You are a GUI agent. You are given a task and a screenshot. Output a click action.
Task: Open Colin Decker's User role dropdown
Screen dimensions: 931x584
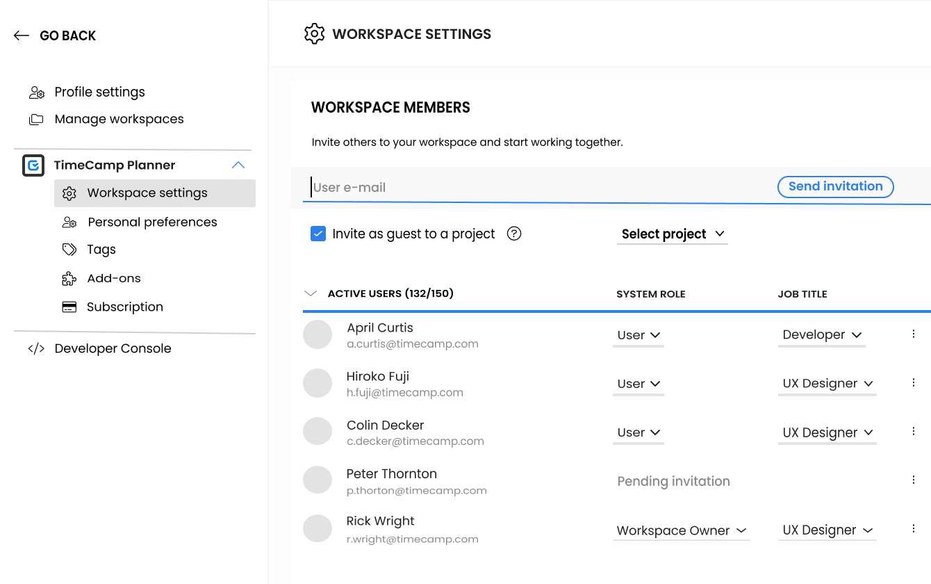[638, 432]
